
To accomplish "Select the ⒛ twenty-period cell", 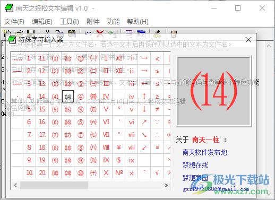I will (x=42, y=173).
